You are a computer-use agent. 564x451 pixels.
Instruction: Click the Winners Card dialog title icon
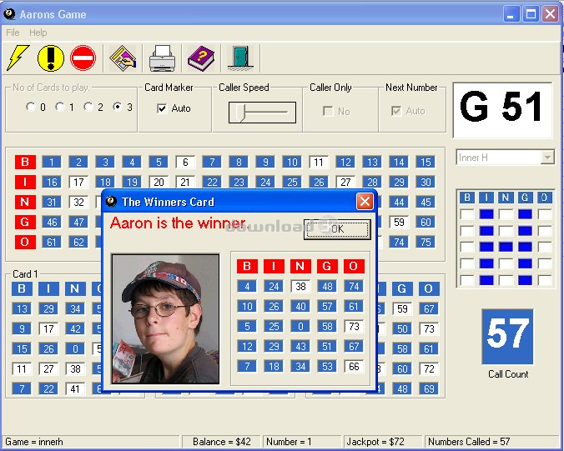click(112, 202)
